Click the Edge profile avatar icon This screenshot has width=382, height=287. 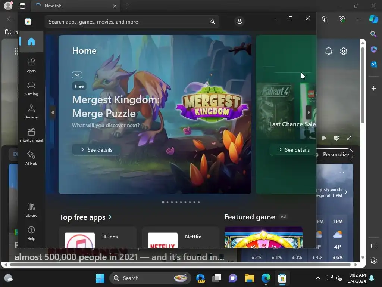click(8, 6)
